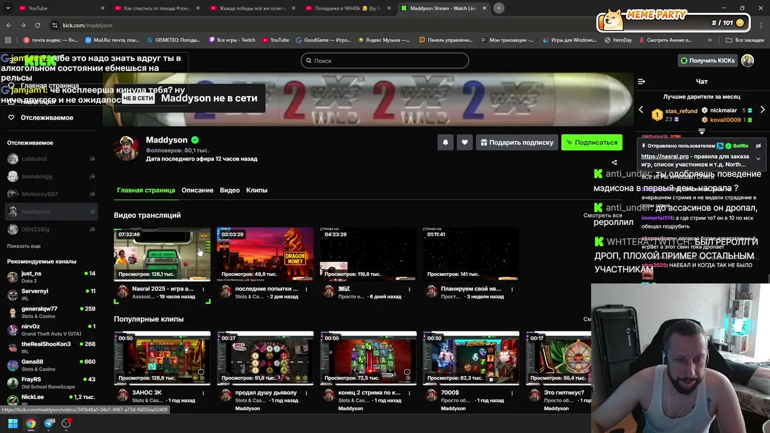Switch to the Описание tab
Viewport: 770px width, 433px height.
[x=197, y=190]
